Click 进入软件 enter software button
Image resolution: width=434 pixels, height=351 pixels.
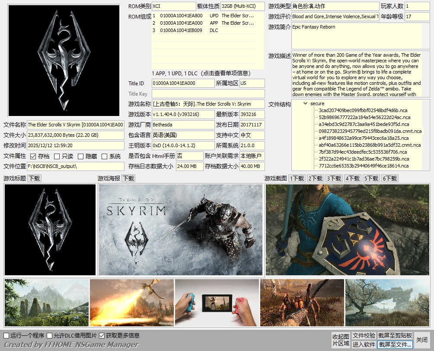[364, 345]
